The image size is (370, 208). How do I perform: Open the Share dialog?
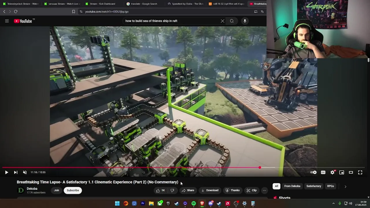(188, 190)
